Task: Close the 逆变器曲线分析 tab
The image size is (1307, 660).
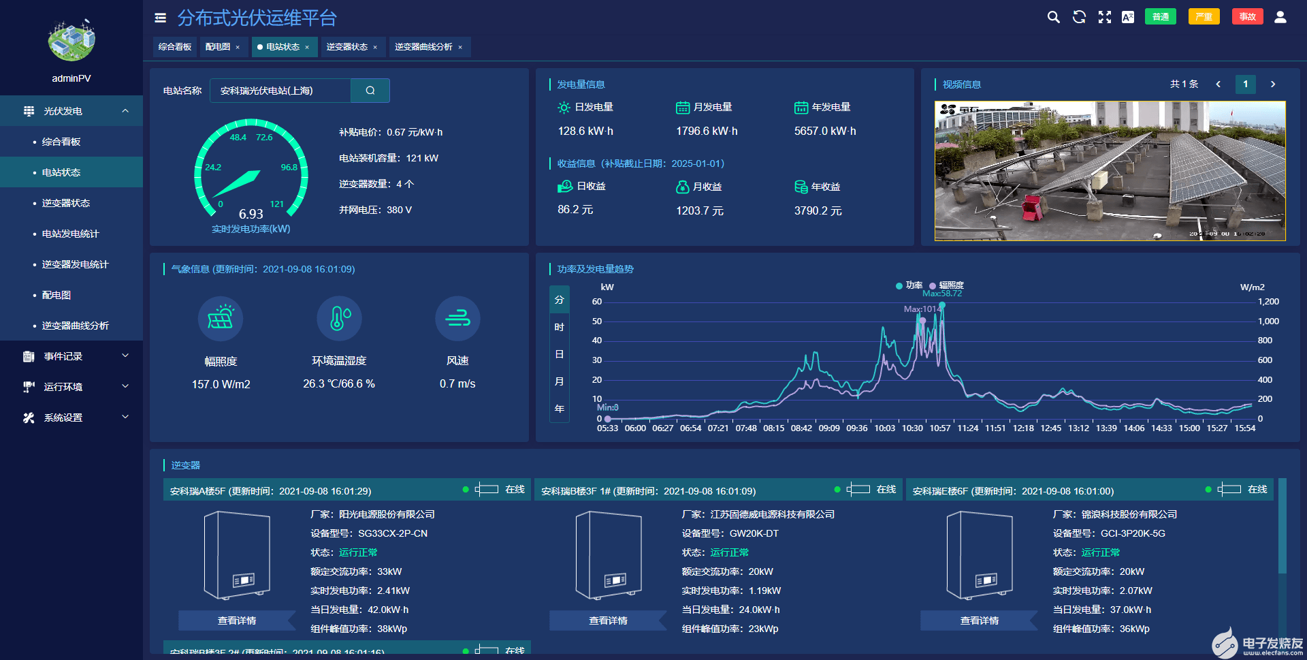Action: (460, 47)
